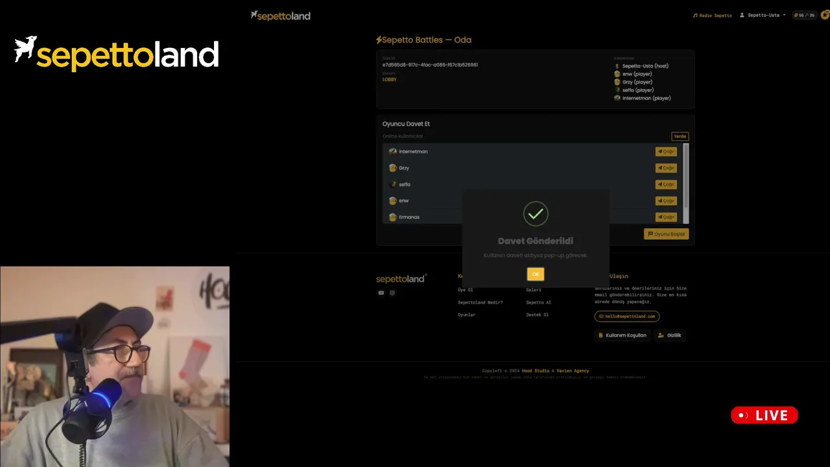The height and width of the screenshot is (467, 830).
Task: Open the Sepettoland Nedir? footer link
Action: [480, 302]
